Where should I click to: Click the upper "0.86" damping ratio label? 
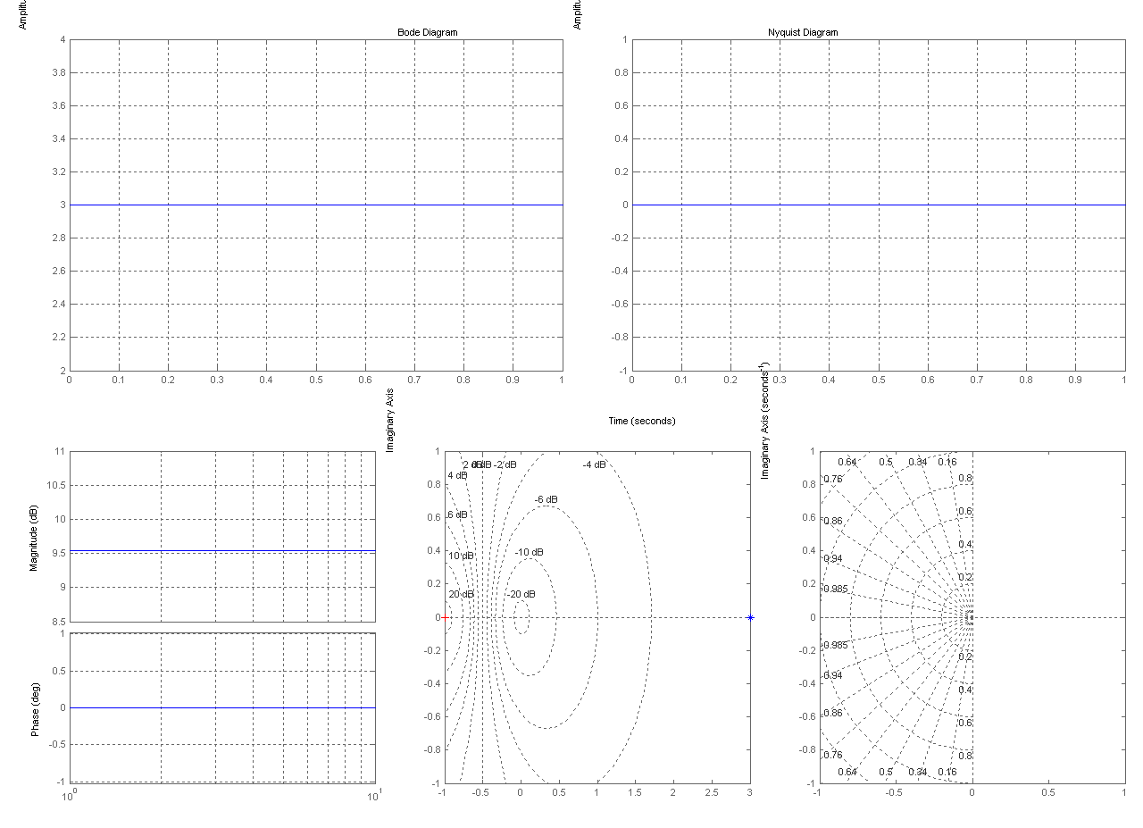point(833,521)
